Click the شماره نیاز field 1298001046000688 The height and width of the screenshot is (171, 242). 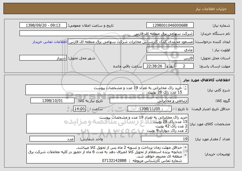coord(170,25)
